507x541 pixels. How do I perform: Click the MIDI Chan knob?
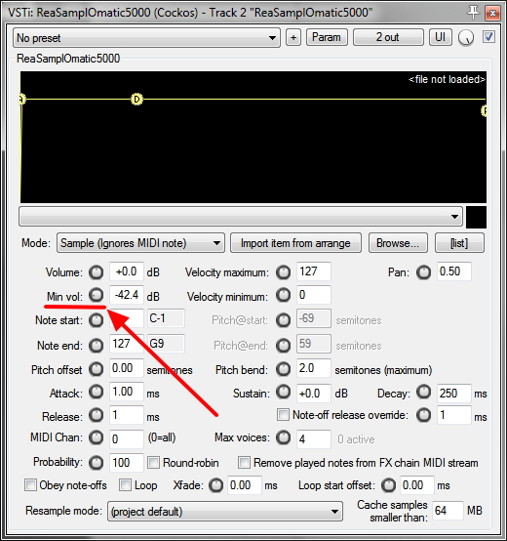[x=97, y=437]
